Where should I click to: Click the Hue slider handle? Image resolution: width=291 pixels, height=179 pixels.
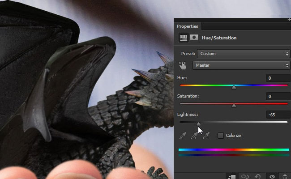click(x=234, y=87)
